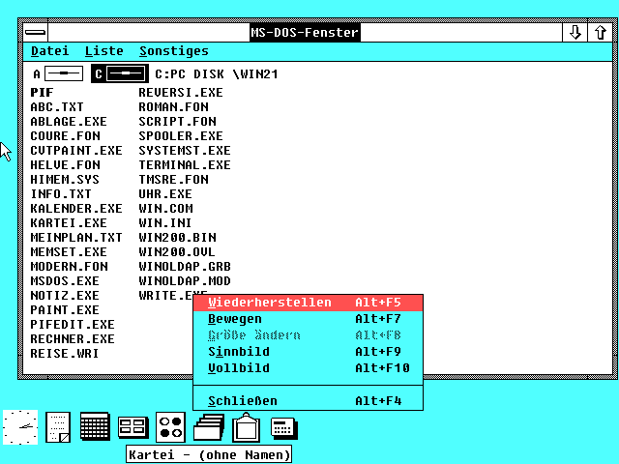Select file KARTEI.EXE in the list
The height and width of the screenshot is (464, 619).
point(69,223)
